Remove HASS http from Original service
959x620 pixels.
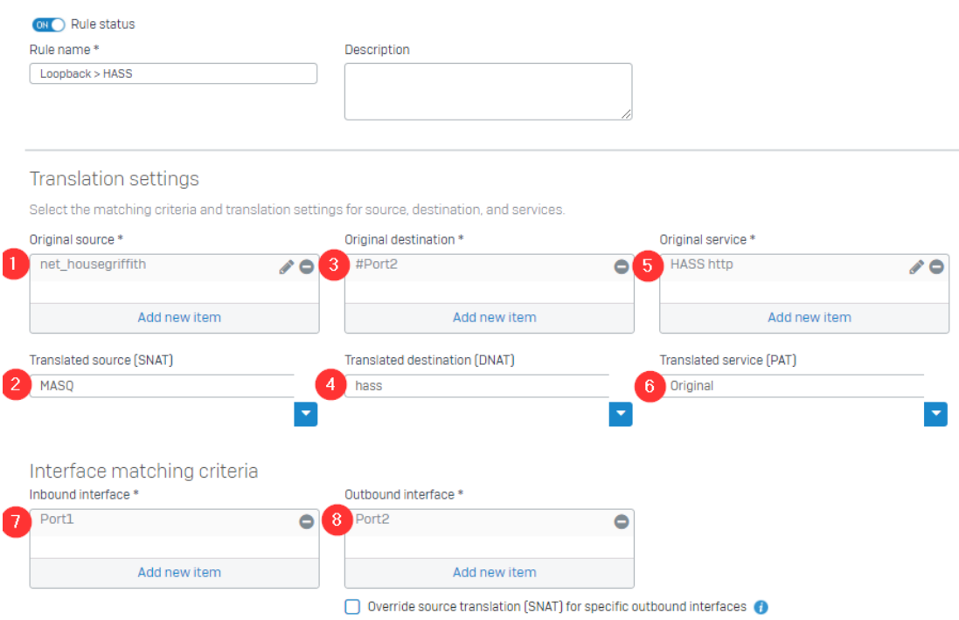(x=936, y=267)
